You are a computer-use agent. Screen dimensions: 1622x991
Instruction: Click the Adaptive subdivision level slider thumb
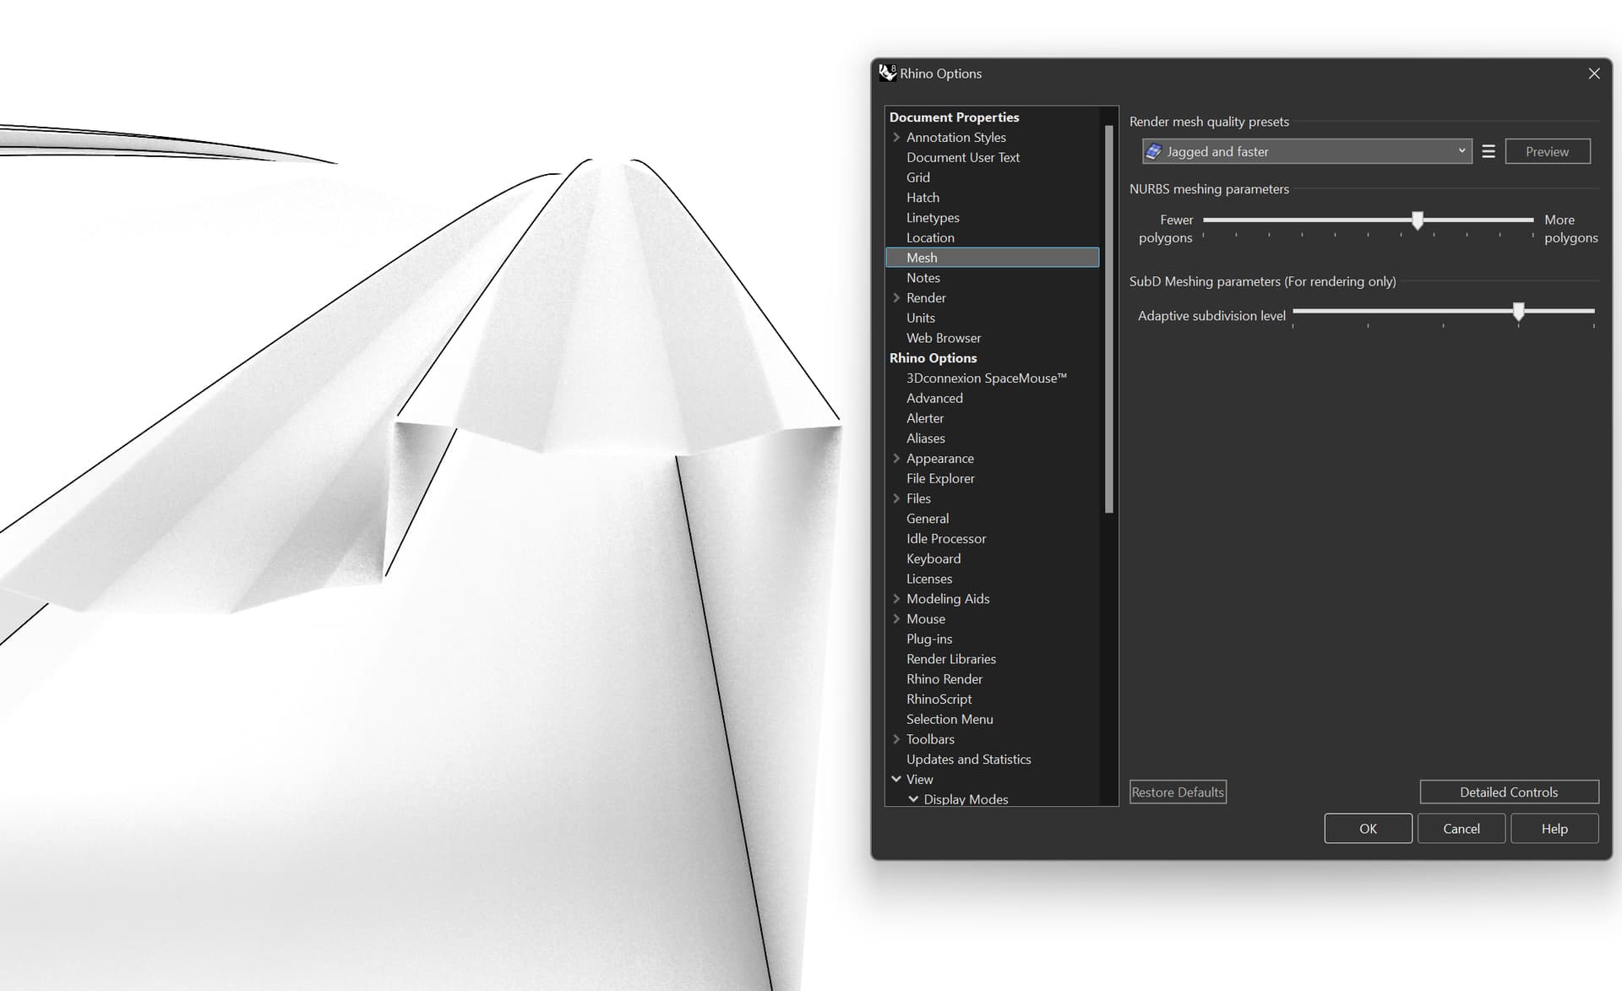point(1518,312)
